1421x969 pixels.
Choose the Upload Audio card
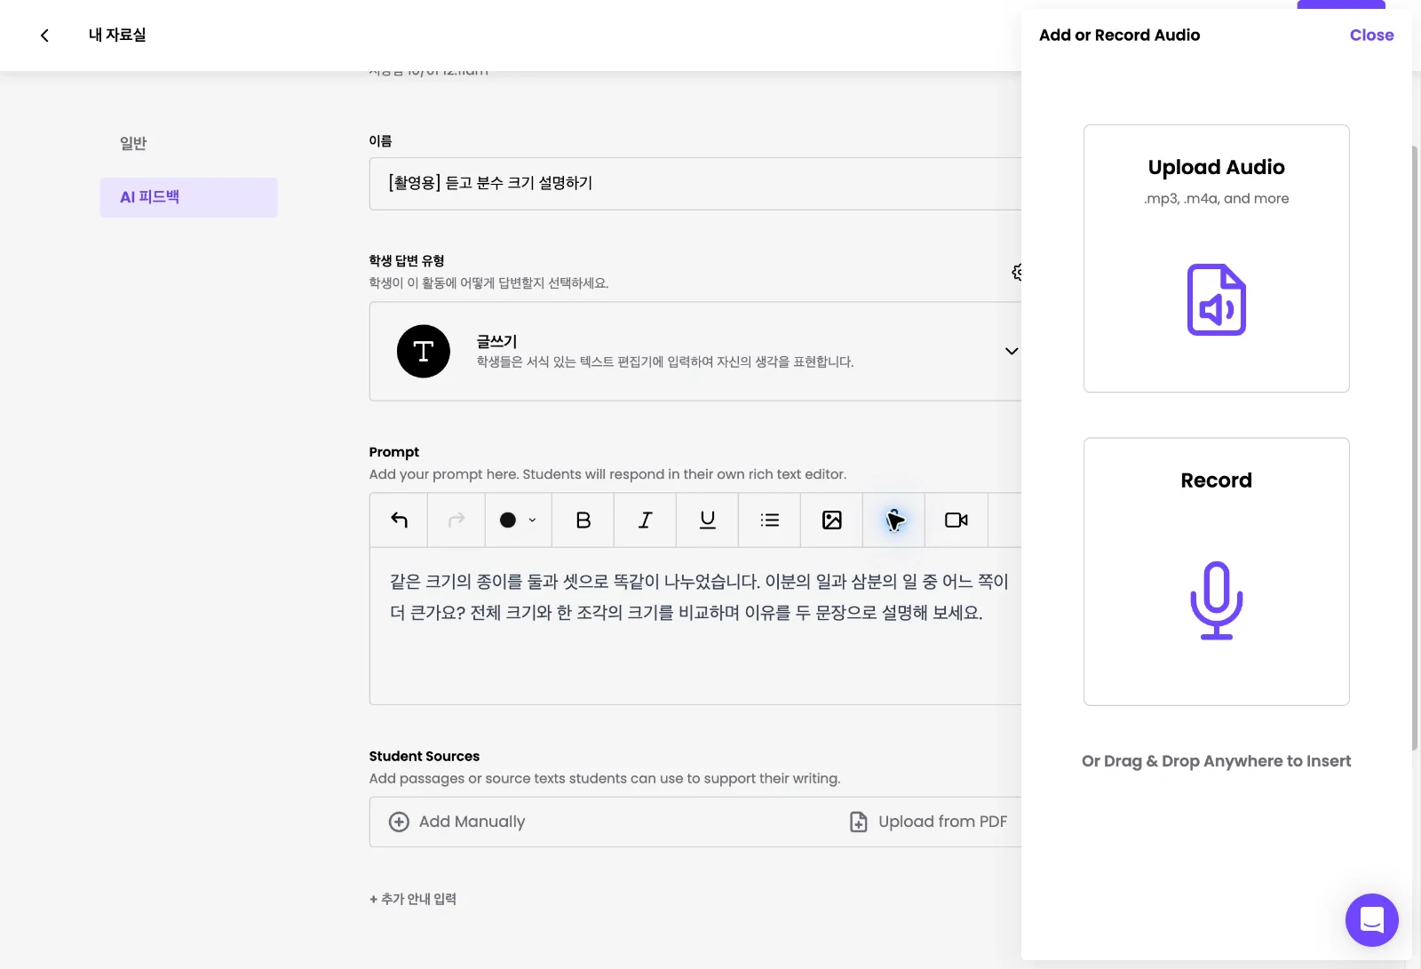point(1217,258)
